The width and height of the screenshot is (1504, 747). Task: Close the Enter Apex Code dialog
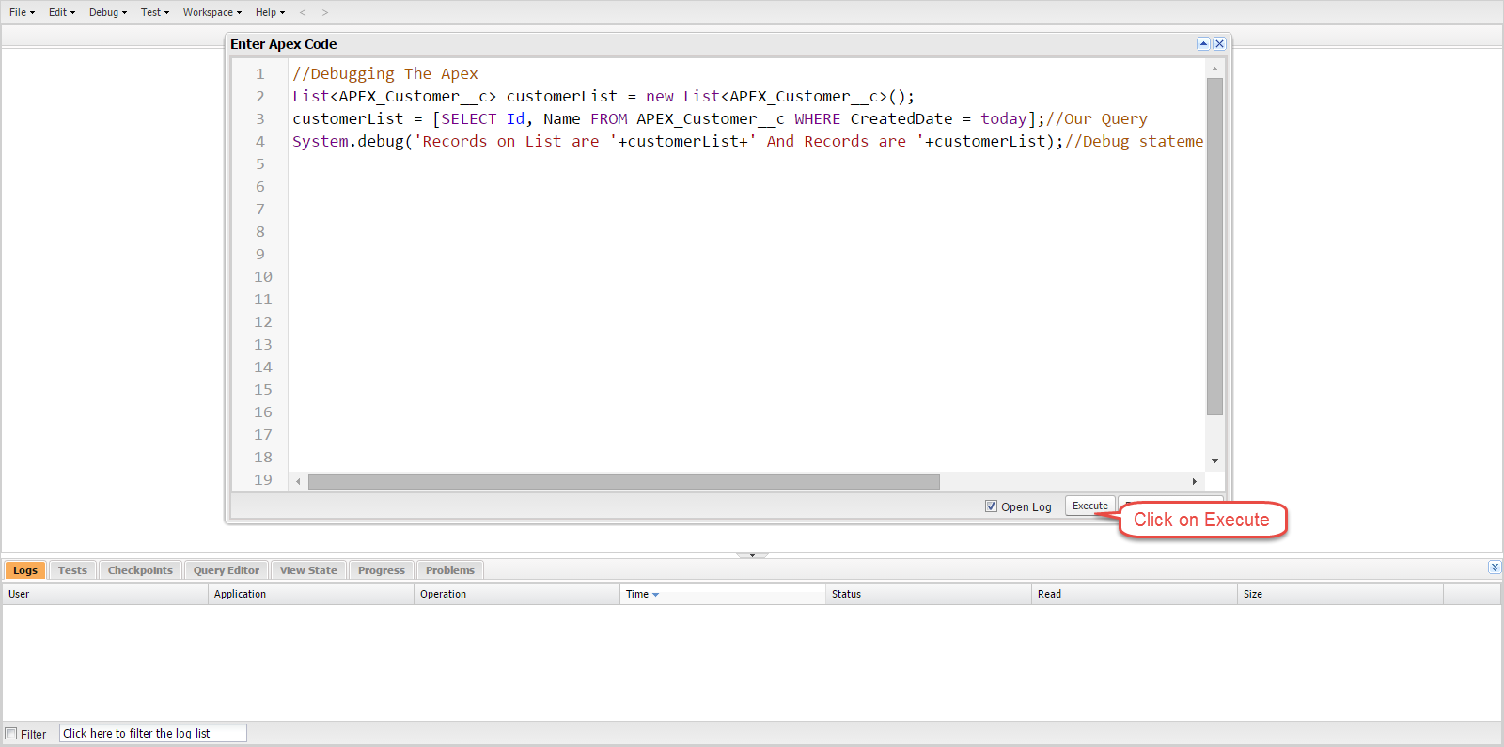click(1219, 44)
